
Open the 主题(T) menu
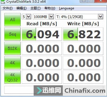pos(35,8)
